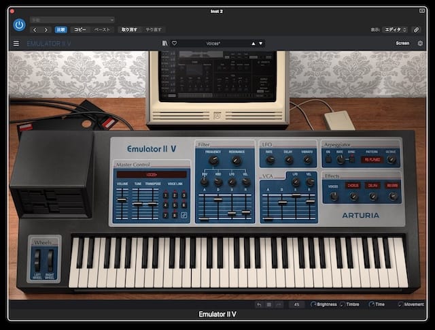Toggle the Arpeggiator ON button
This screenshot has width=435, height=330.
[328, 159]
